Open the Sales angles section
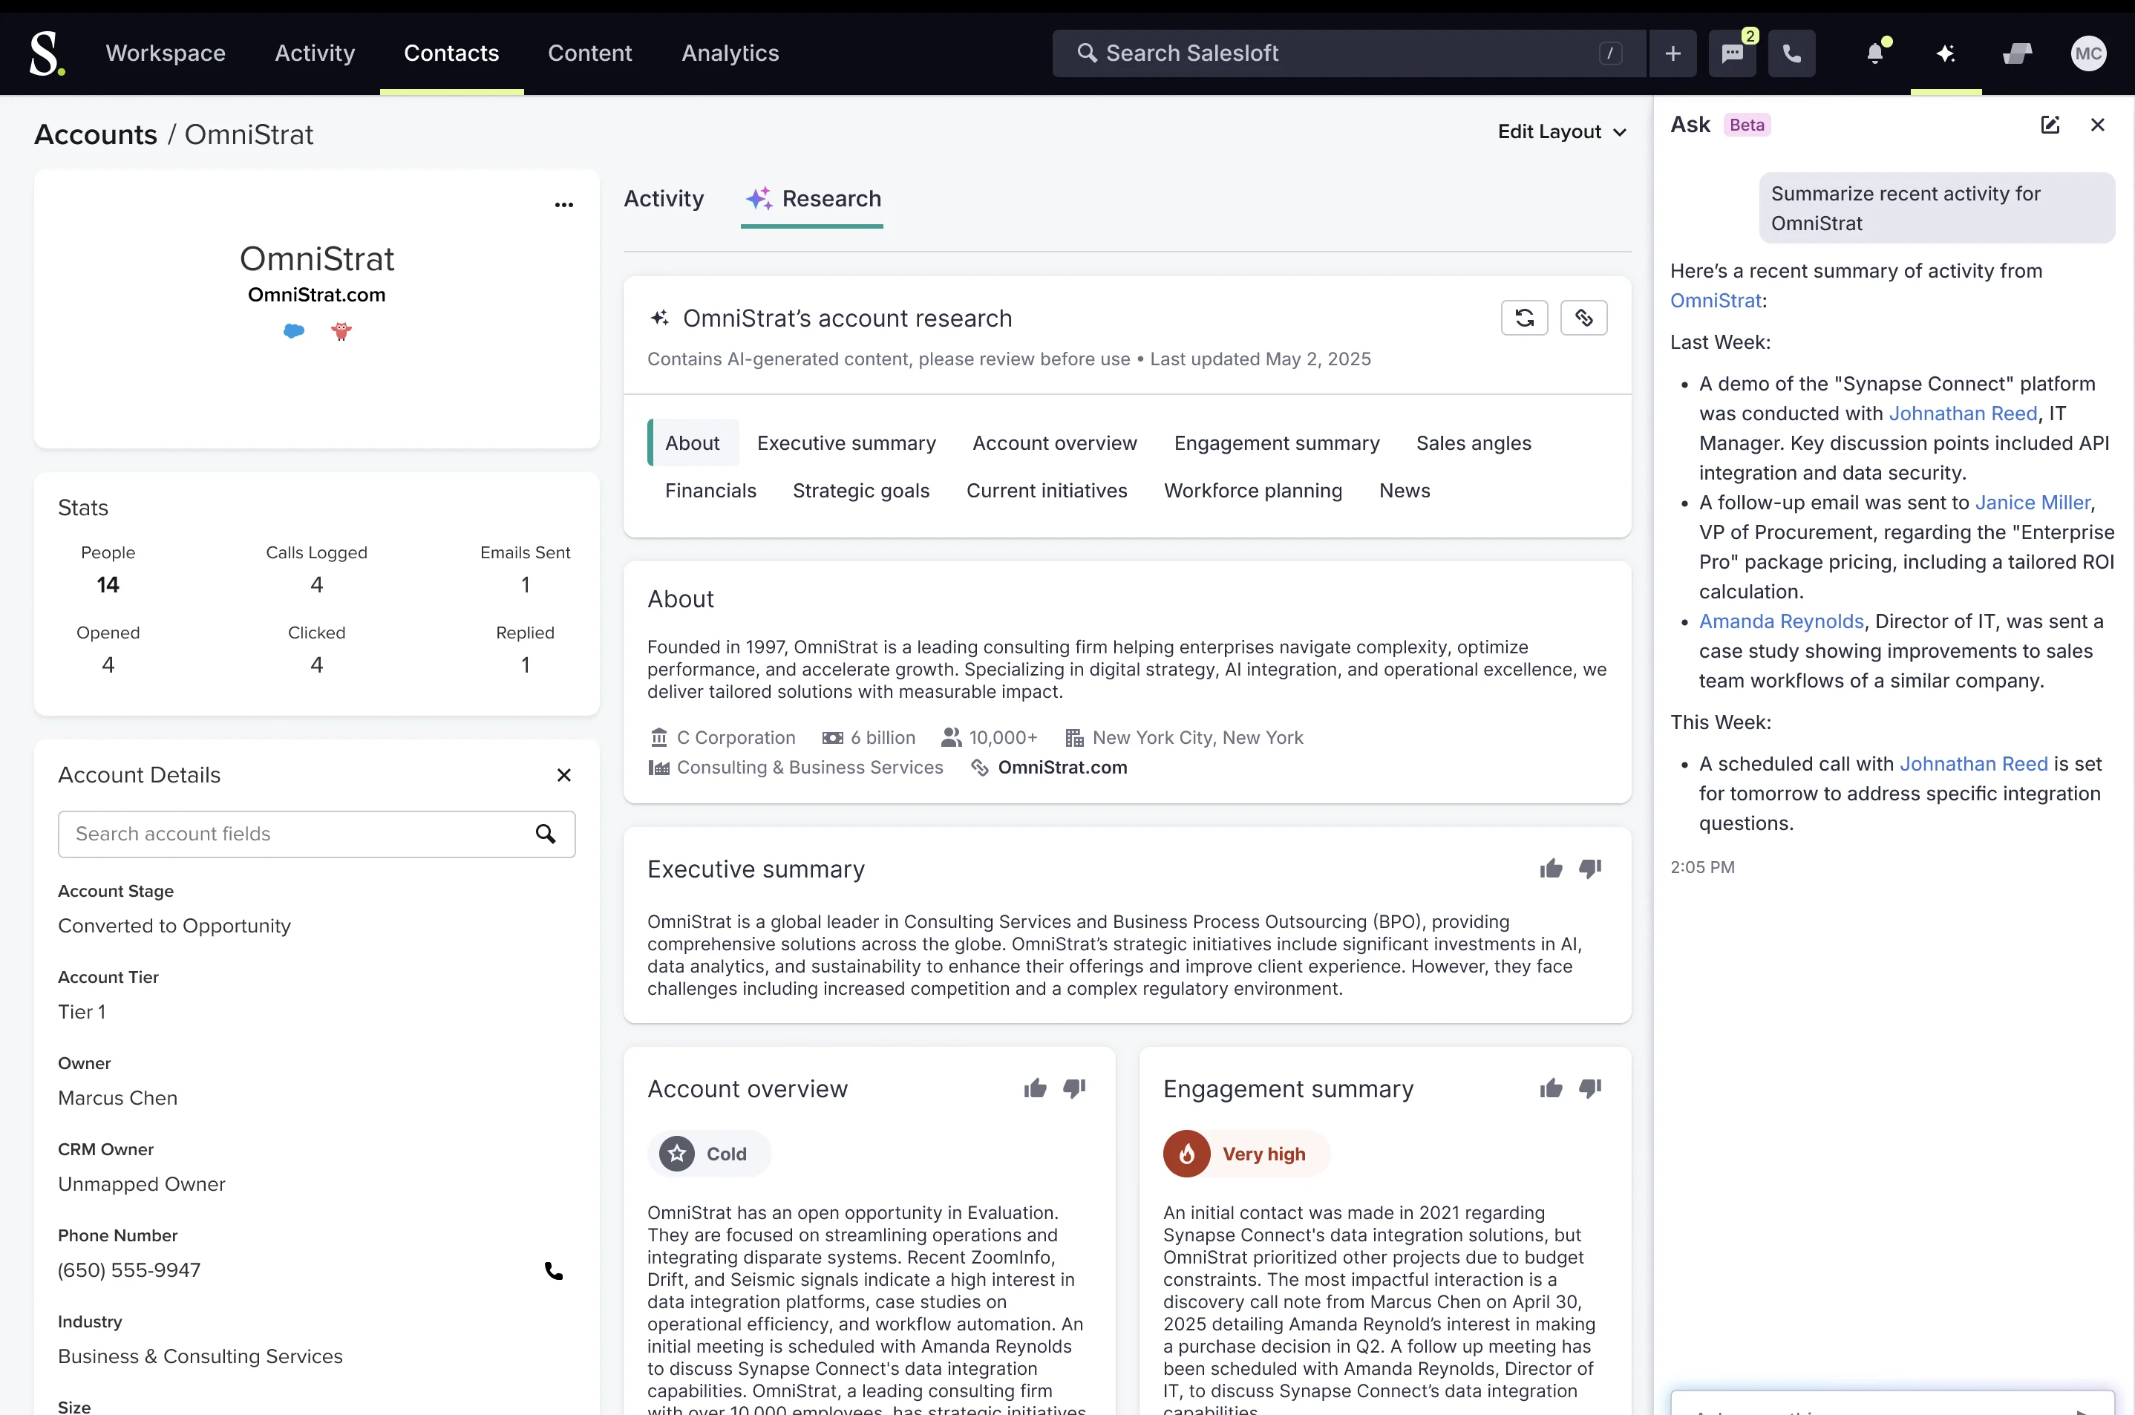 1473,443
